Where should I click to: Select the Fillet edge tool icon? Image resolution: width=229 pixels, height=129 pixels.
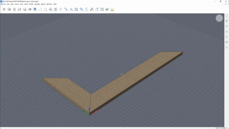[x=87, y=9]
